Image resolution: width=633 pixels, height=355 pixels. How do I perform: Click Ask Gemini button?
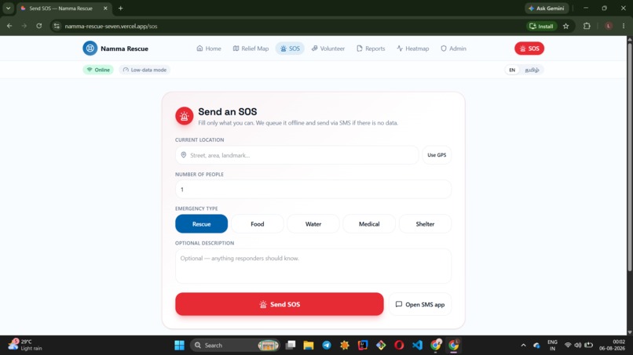[x=547, y=8]
